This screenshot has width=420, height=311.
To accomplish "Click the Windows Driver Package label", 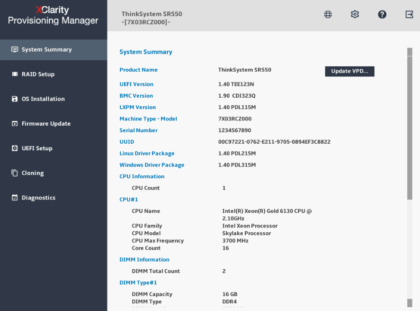I will (152, 165).
